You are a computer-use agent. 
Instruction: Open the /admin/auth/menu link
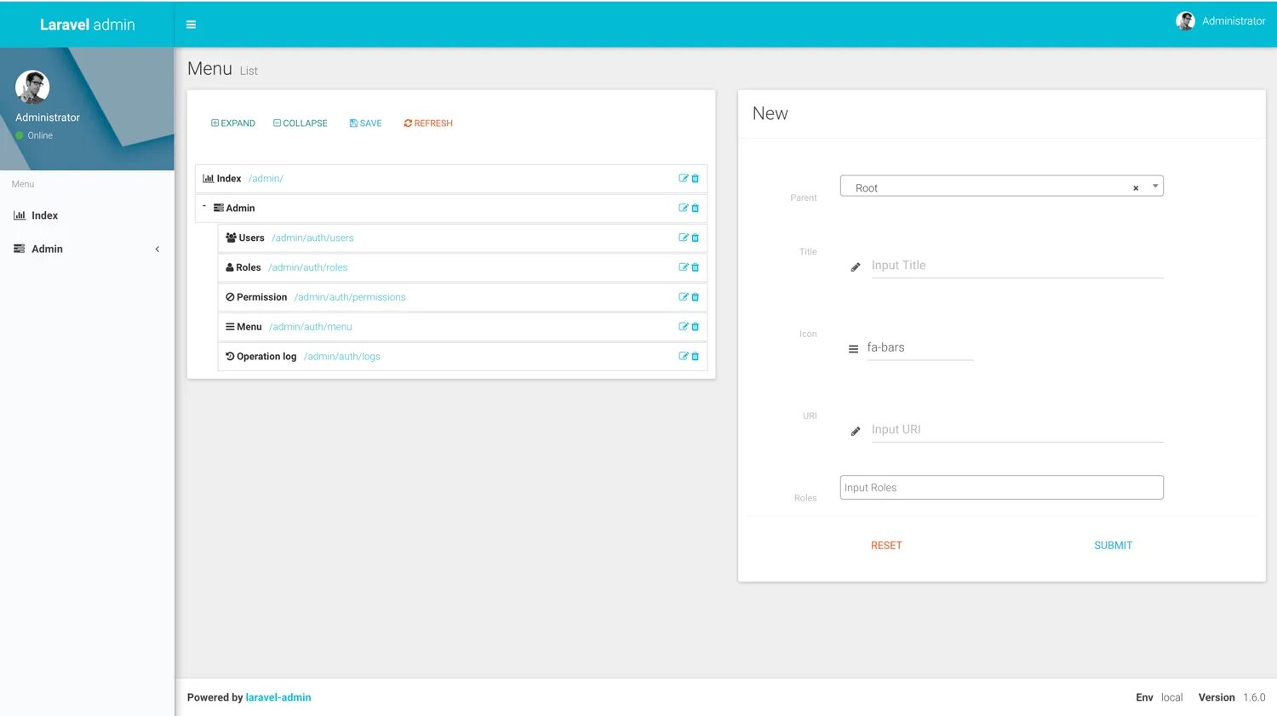311,327
